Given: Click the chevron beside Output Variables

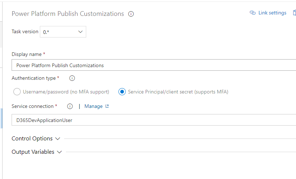Looking at the screenshot, I should [59, 152].
